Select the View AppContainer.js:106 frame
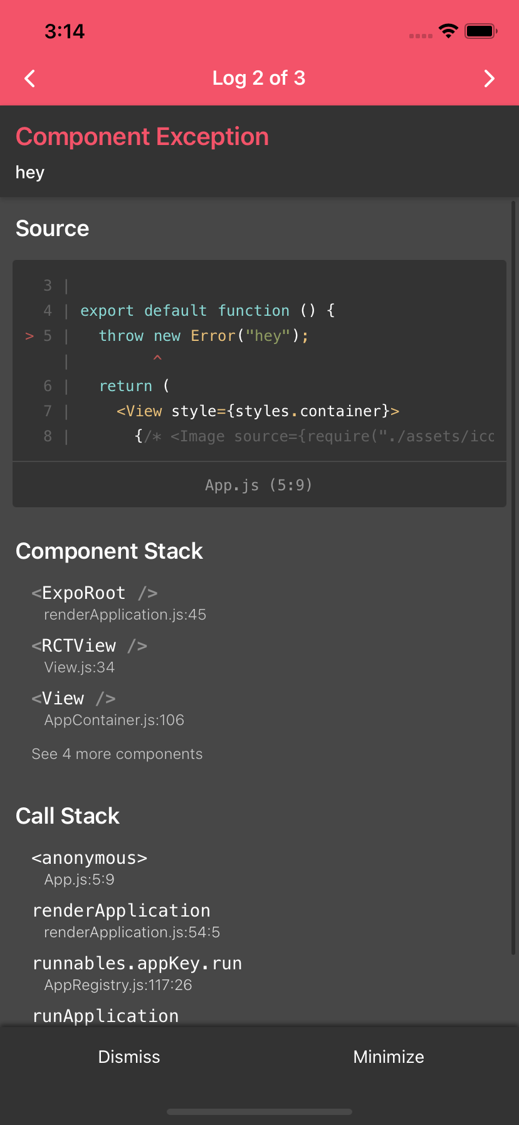Screen dimensions: 519x1125 click(108, 708)
